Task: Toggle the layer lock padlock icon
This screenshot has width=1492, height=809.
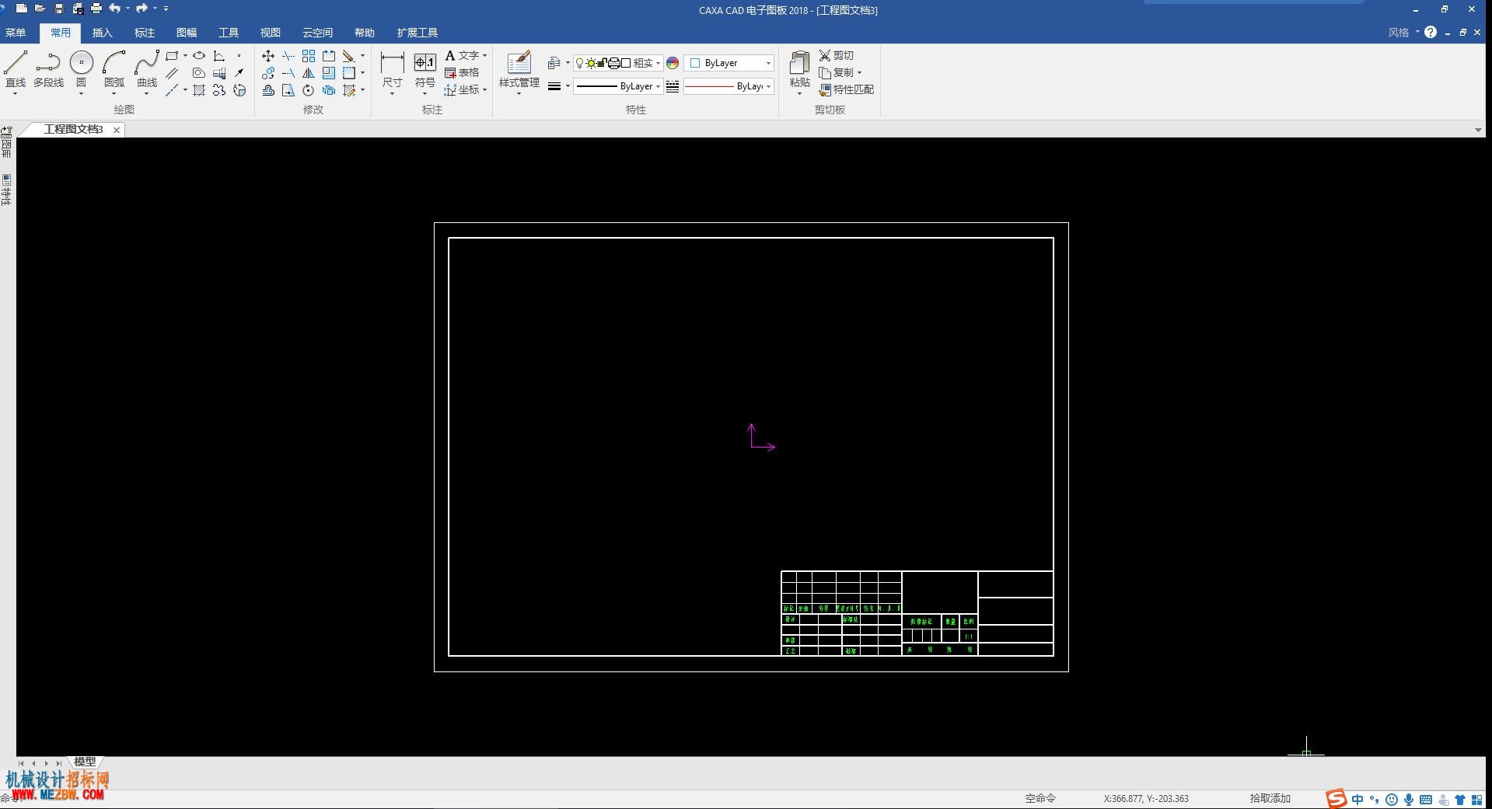Action: point(602,63)
